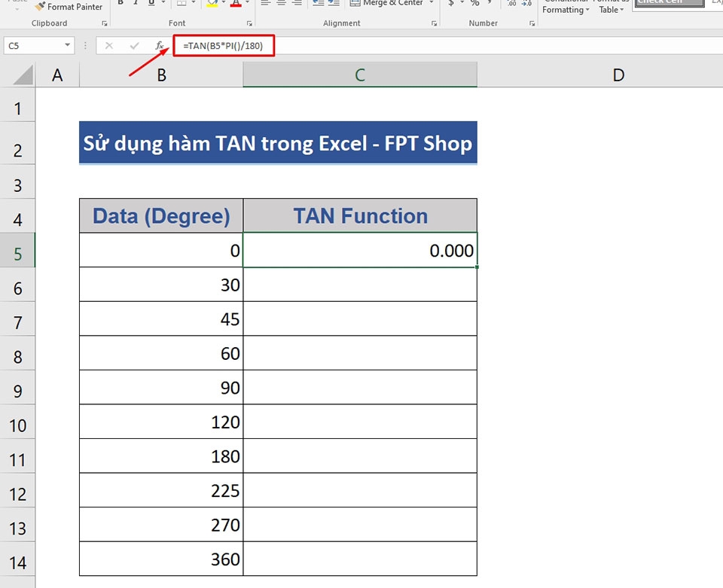Click the Accounting Number Format dollar icon
This screenshot has height=588, width=723.
pyautogui.click(x=450, y=4)
